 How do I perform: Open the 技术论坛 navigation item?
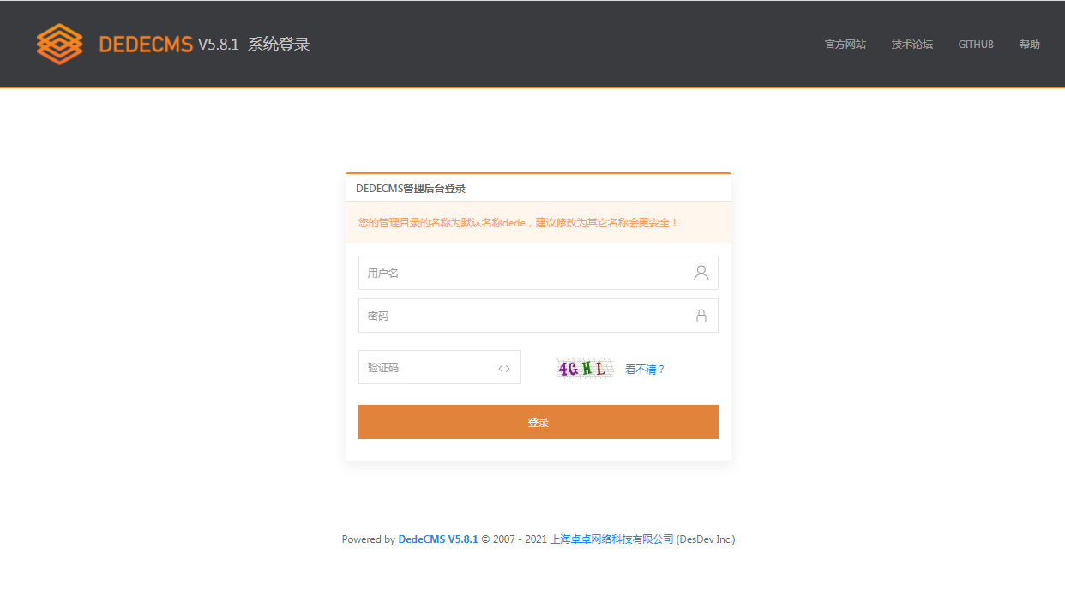tap(912, 44)
